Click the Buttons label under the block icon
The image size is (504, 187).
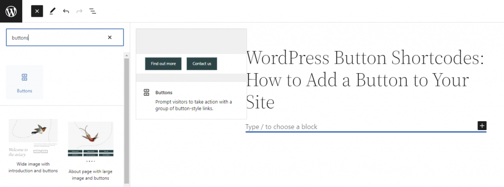[x=25, y=91]
